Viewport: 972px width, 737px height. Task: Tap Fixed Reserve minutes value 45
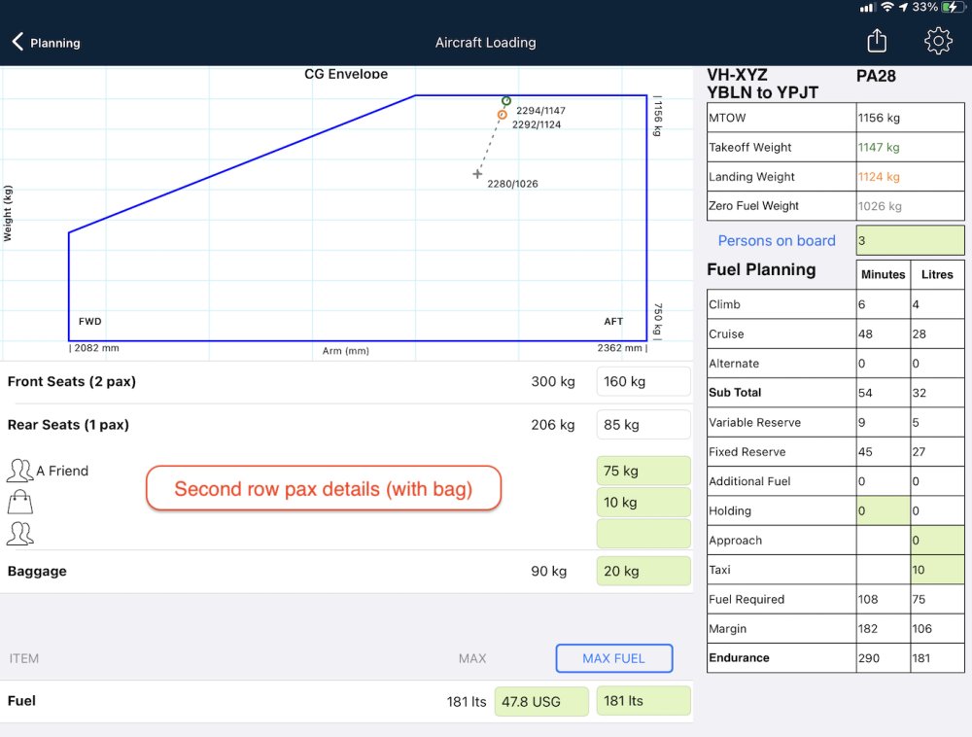pos(865,452)
